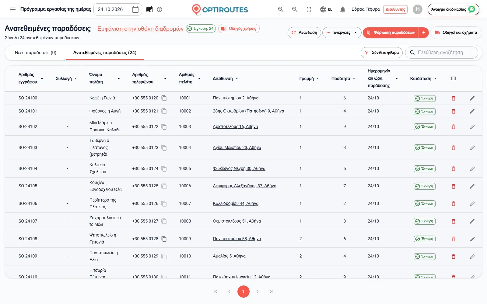
Task: Copy phone number +30 555 0120
Action: (x=164, y=98)
